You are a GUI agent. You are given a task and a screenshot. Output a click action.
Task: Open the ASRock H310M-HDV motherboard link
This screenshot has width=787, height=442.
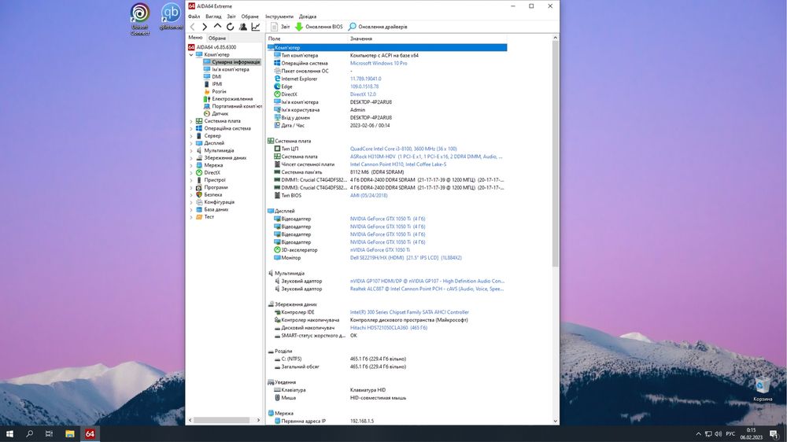click(x=426, y=157)
